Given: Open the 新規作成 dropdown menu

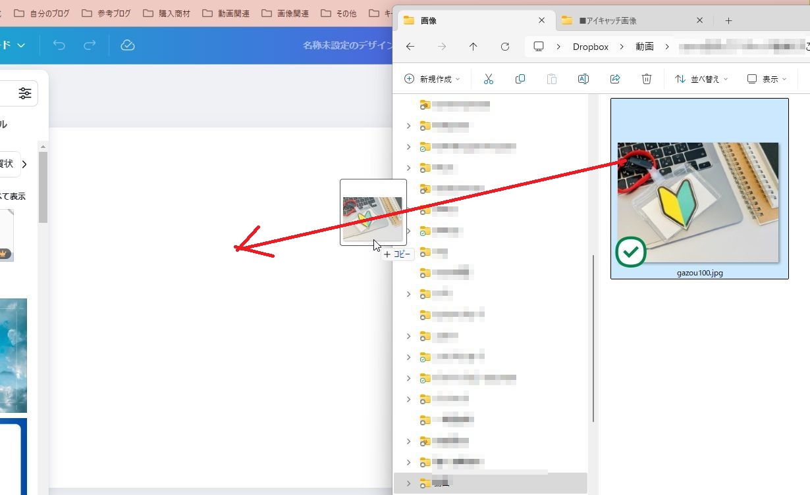Looking at the screenshot, I should click(x=432, y=79).
